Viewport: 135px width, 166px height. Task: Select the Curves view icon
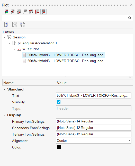click(6, 12)
